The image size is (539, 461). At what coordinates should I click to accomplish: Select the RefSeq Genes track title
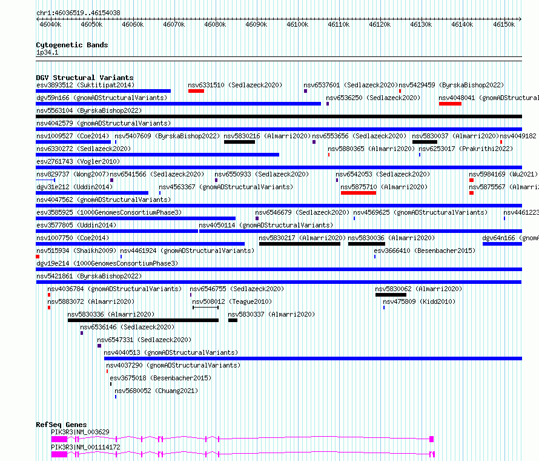point(61,425)
